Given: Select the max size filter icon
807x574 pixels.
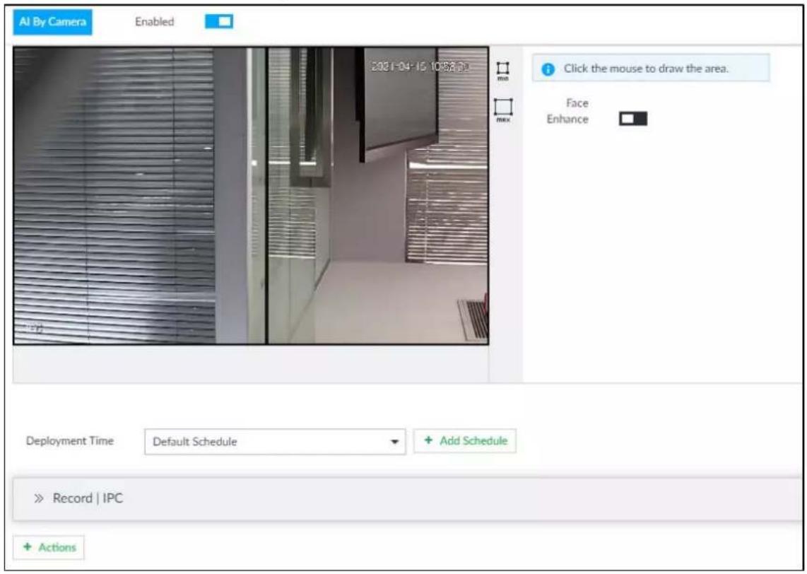Looking at the screenshot, I should (503, 110).
